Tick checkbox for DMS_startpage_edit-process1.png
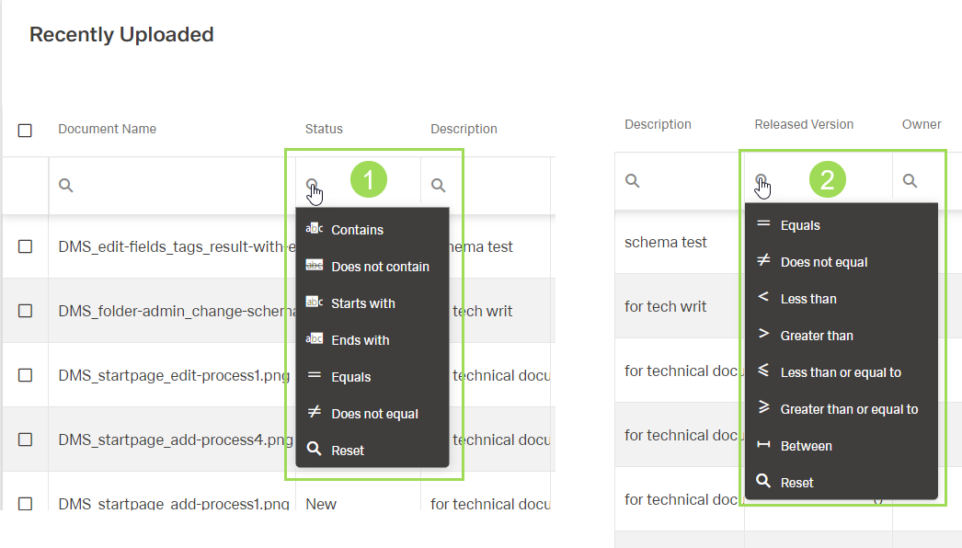The width and height of the screenshot is (962, 548). [x=25, y=375]
